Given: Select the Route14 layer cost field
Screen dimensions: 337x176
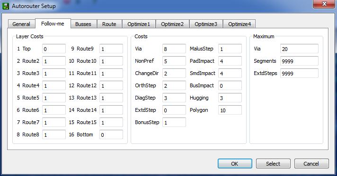Looking at the screenshot, I should pyautogui.click(x=111, y=110).
